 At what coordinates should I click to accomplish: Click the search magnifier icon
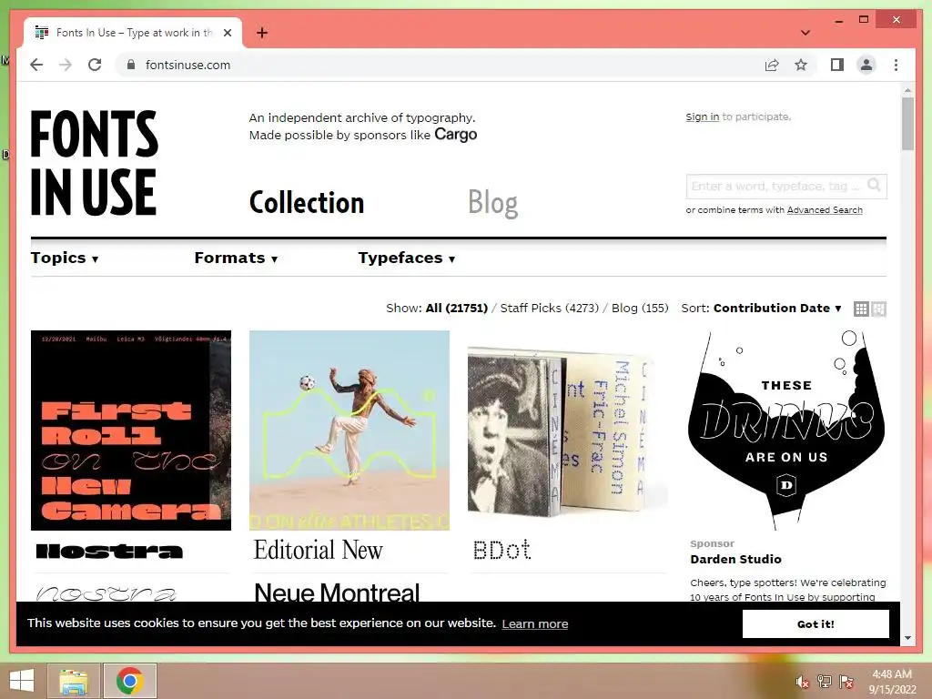[x=874, y=186]
